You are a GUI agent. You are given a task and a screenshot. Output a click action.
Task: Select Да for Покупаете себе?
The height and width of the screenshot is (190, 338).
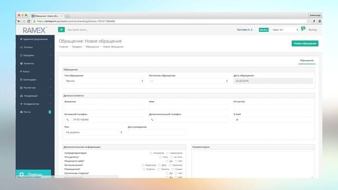click(x=167, y=161)
